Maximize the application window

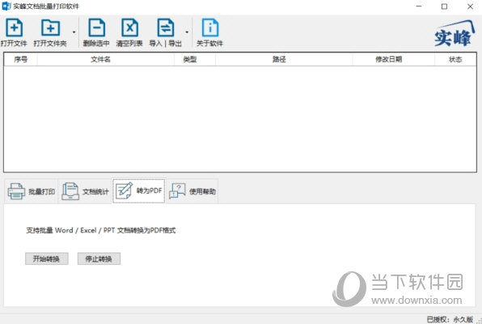tap(444, 6)
